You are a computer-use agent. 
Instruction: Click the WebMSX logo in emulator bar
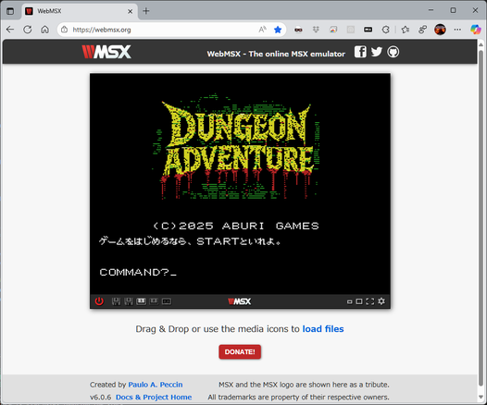240,301
